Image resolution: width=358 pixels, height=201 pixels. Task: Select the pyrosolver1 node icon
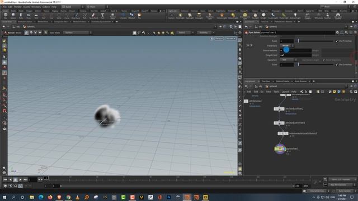pyautogui.click(x=280, y=149)
